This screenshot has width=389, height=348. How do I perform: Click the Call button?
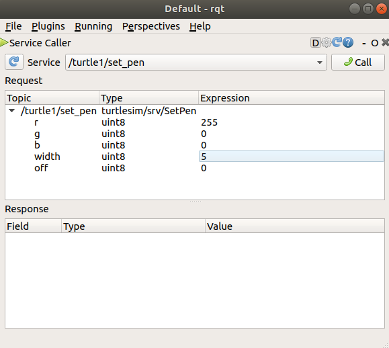[x=358, y=62]
